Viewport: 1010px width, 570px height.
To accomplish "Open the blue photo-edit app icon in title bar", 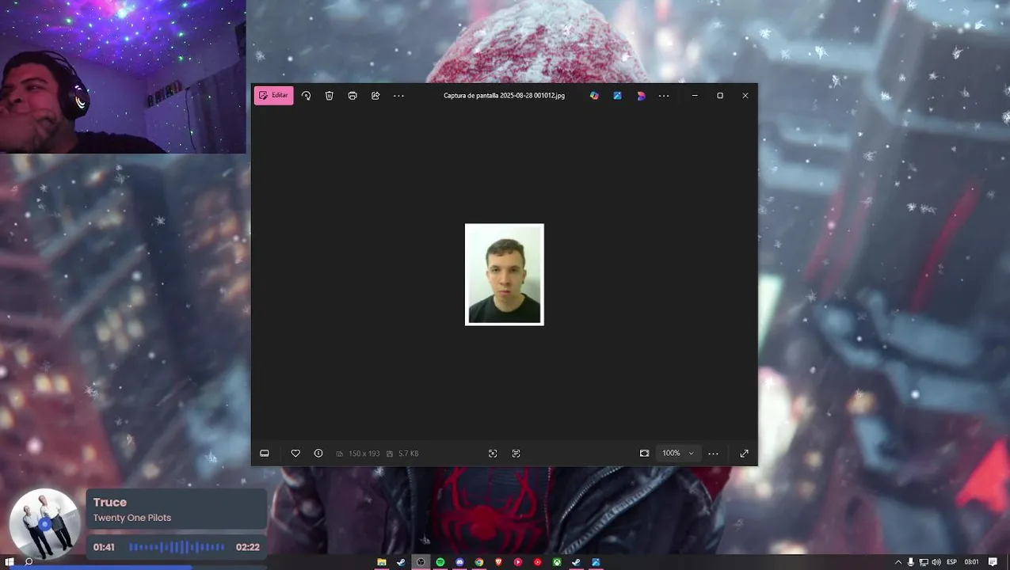I will click(x=617, y=95).
